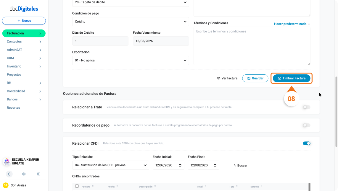
Task: Click the Timbrar Factura button
Action: coord(292,78)
